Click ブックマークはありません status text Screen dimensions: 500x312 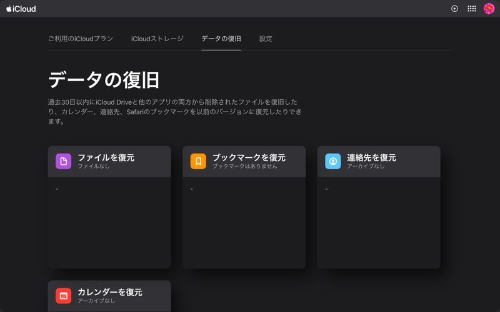245,166
